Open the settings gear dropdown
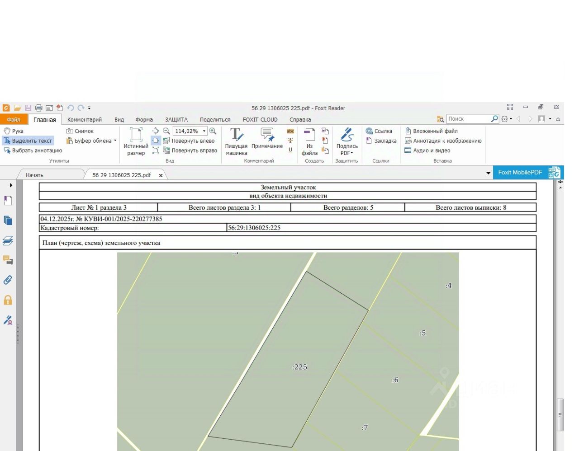The image size is (579, 451). coord(507,119)
